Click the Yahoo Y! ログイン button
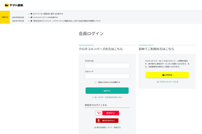Image resolution: width=202 pixels, height=134 pixels. pos(107,113)
